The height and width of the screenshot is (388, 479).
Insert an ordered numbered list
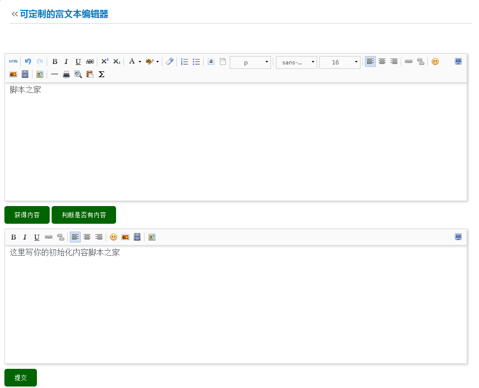184,61
